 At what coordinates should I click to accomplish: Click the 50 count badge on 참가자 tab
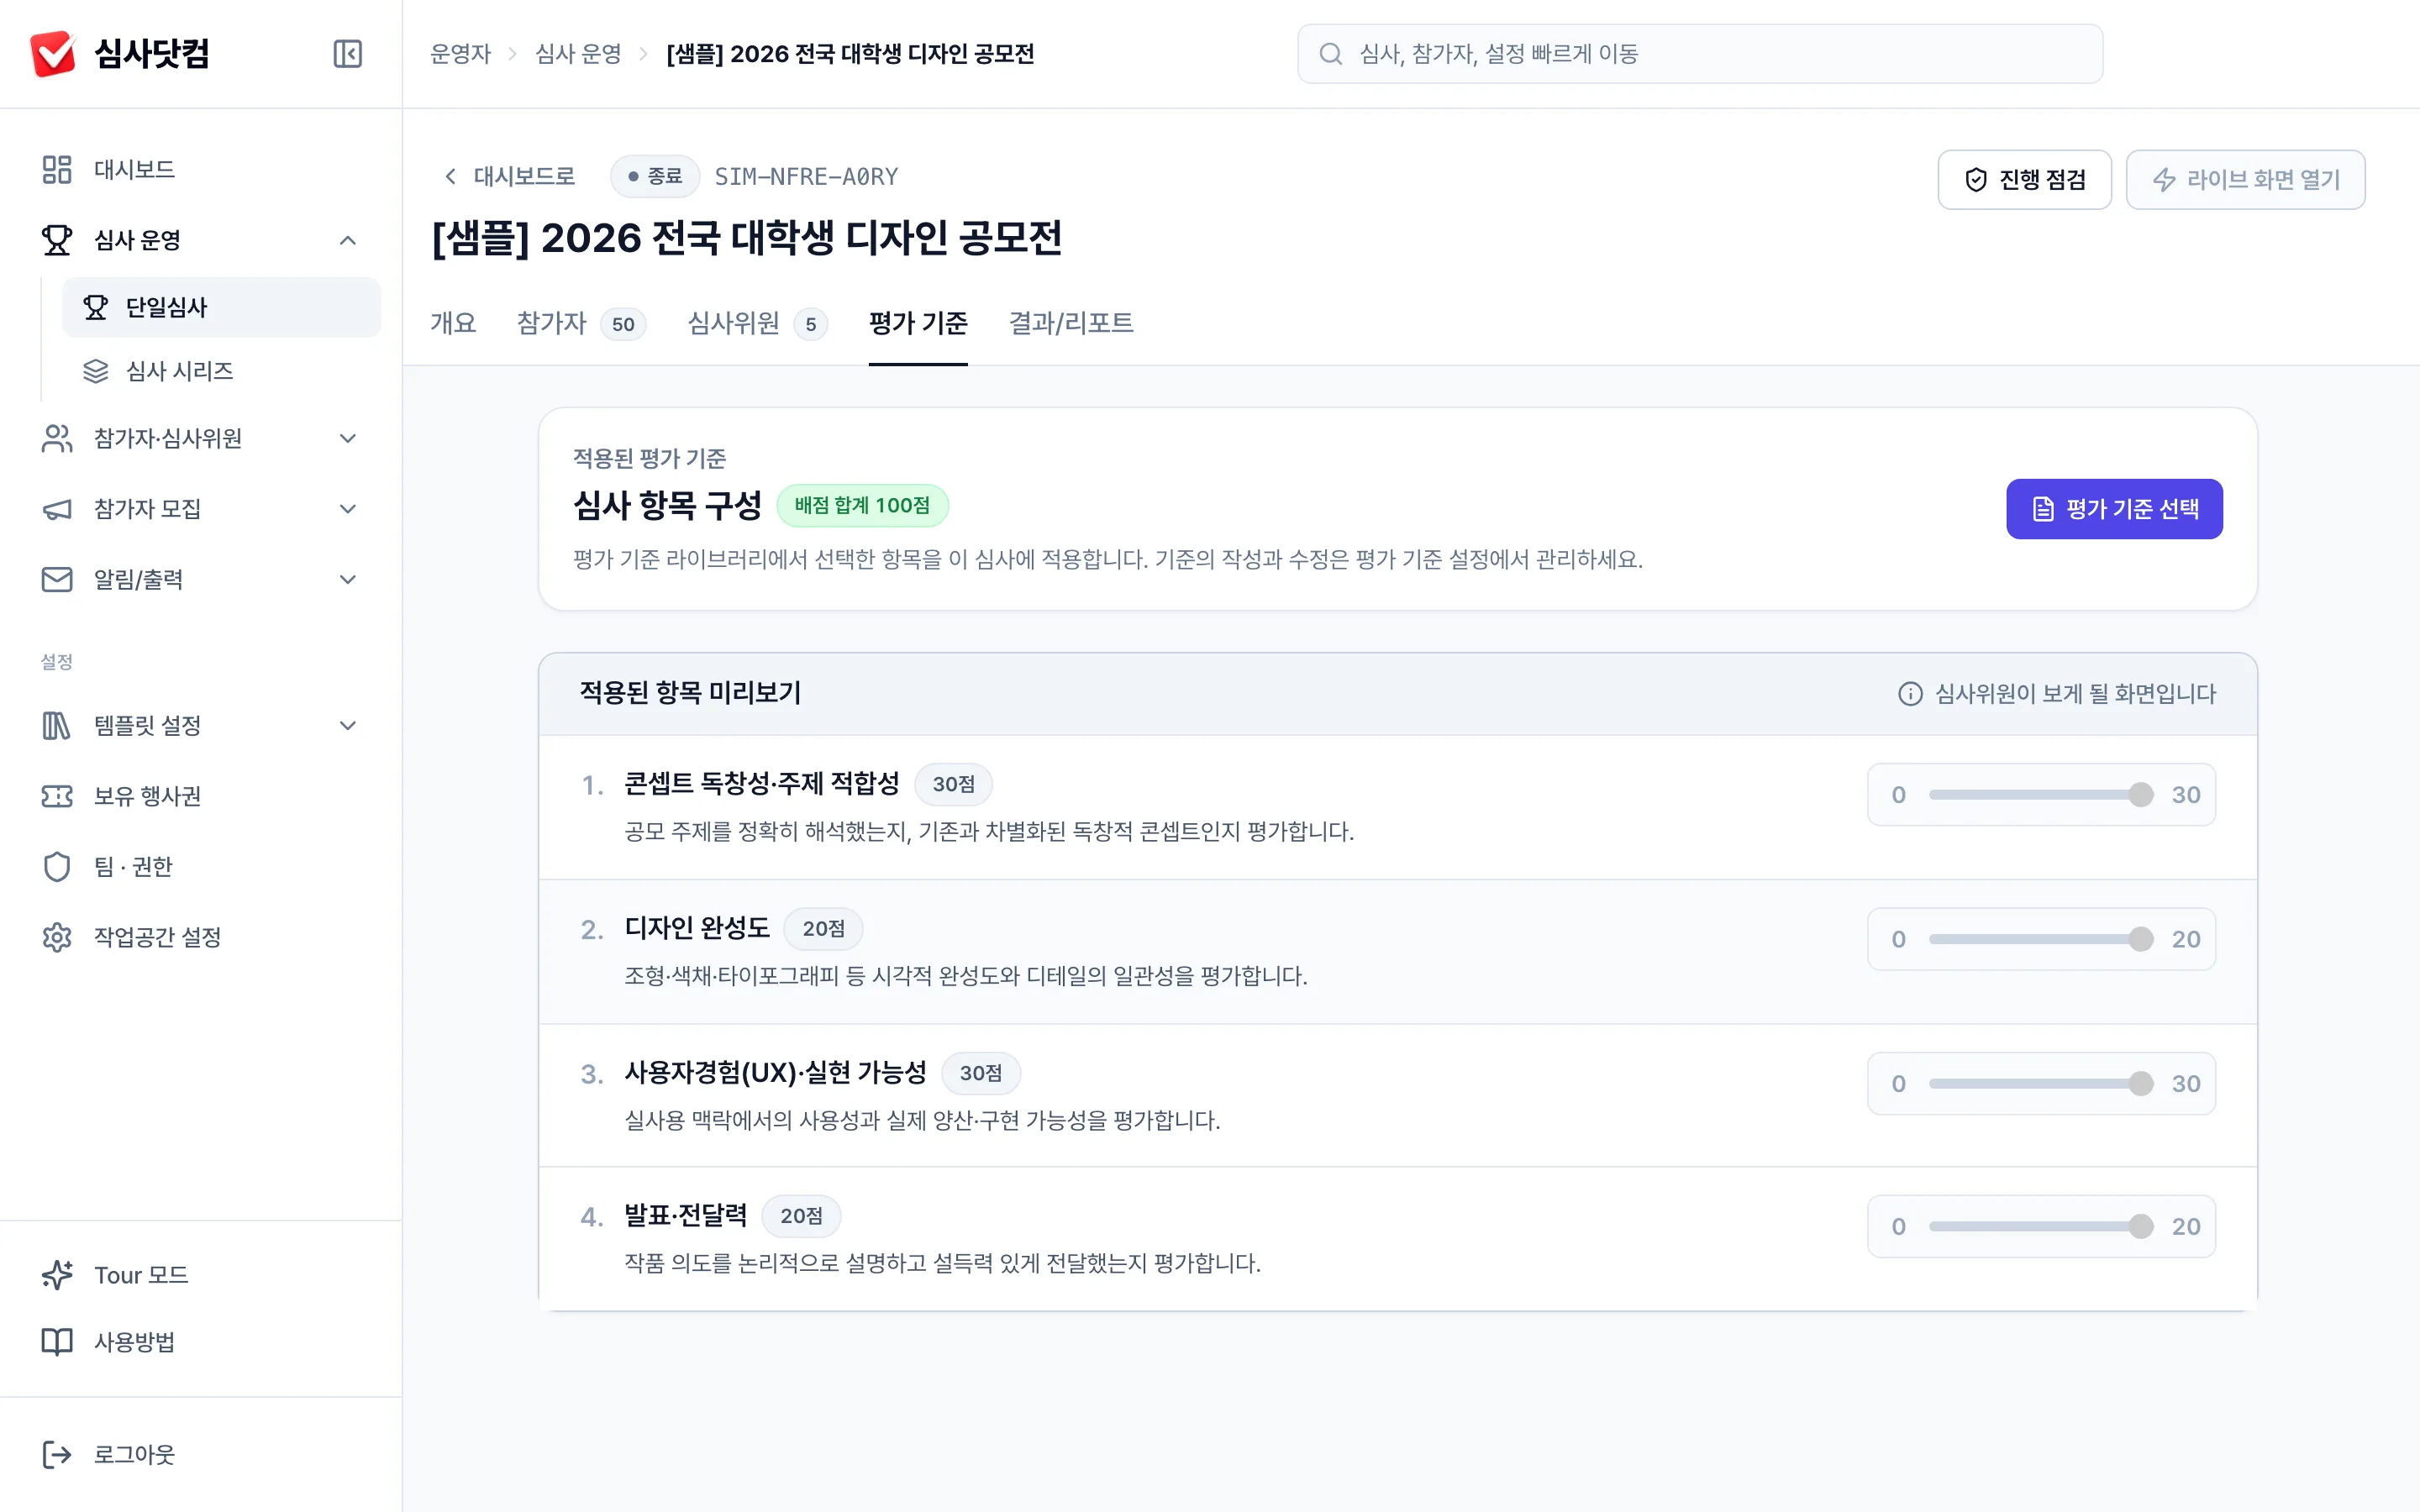pyautogui.click(x=623, y=324)
